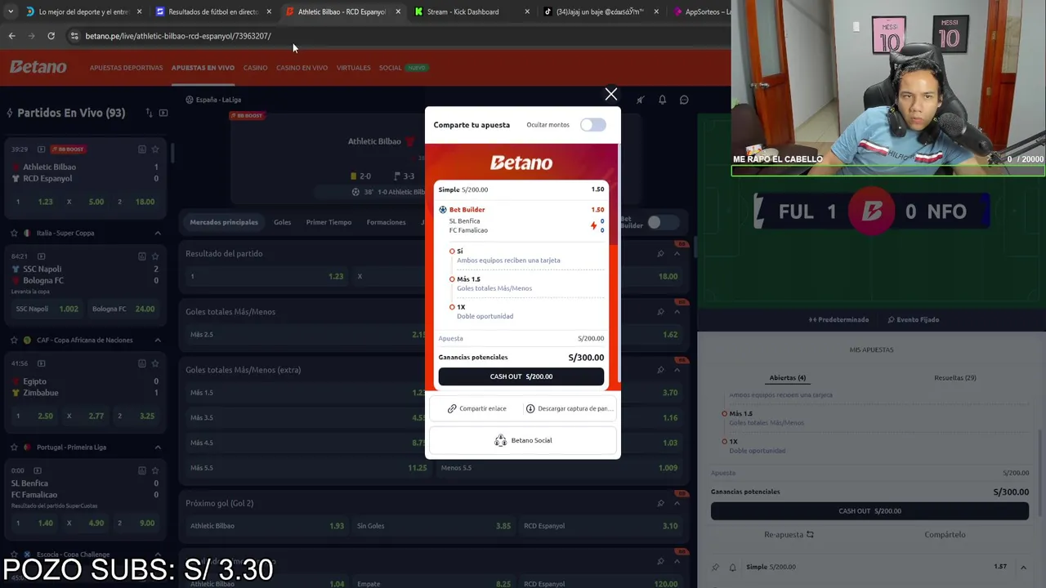Open stats icon on Athletic Bilbao card
Viewport: 1046px width, 588px height.
(x=141, y=149)
